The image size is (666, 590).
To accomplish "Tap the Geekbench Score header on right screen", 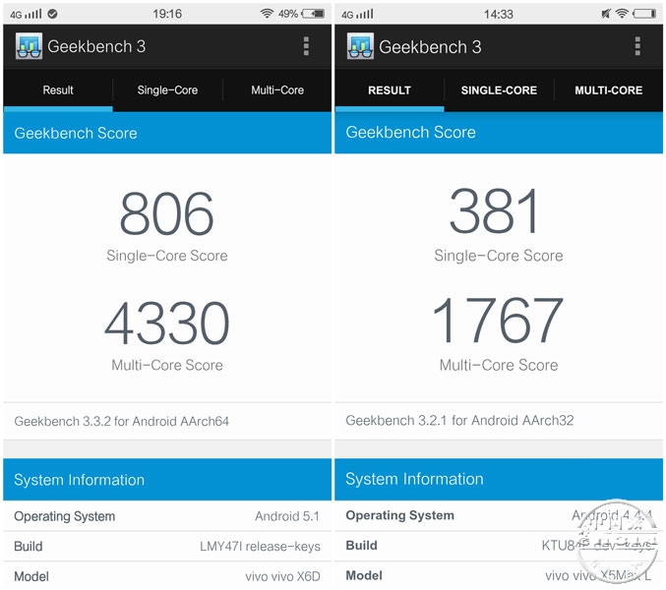I will (499, 133).
